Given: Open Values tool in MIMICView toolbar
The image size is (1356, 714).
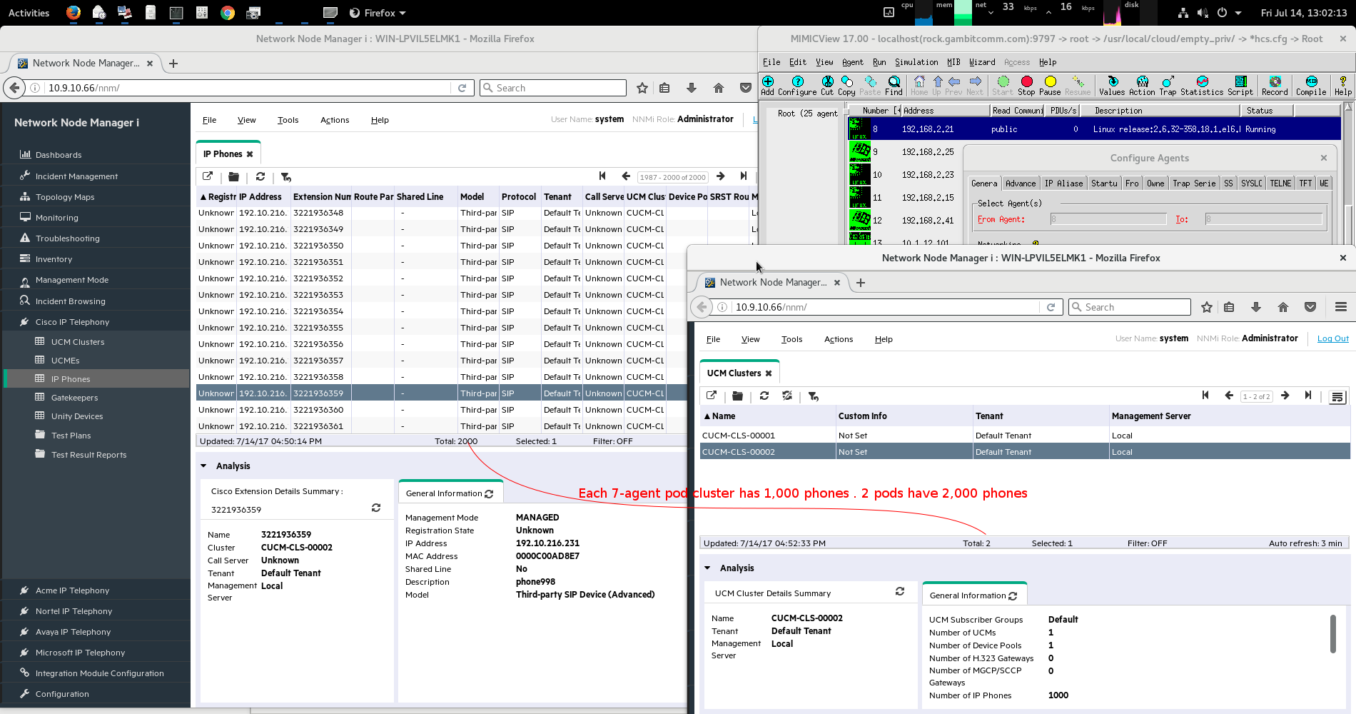Looking at the screenshot, I should [1112, 86].
